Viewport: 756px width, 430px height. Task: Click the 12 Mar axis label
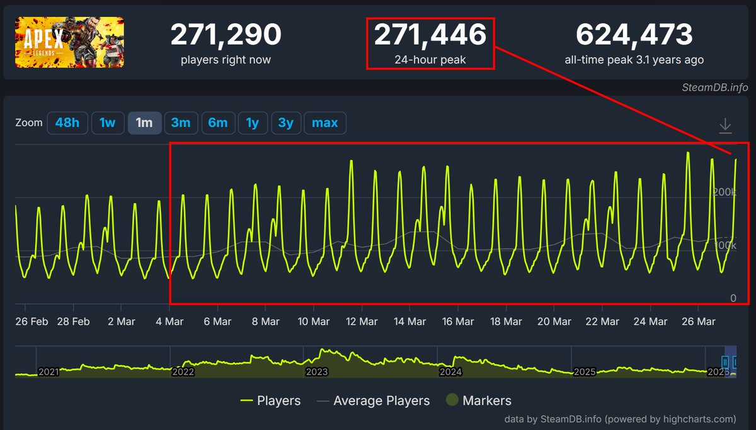click(x=362, y=322)
